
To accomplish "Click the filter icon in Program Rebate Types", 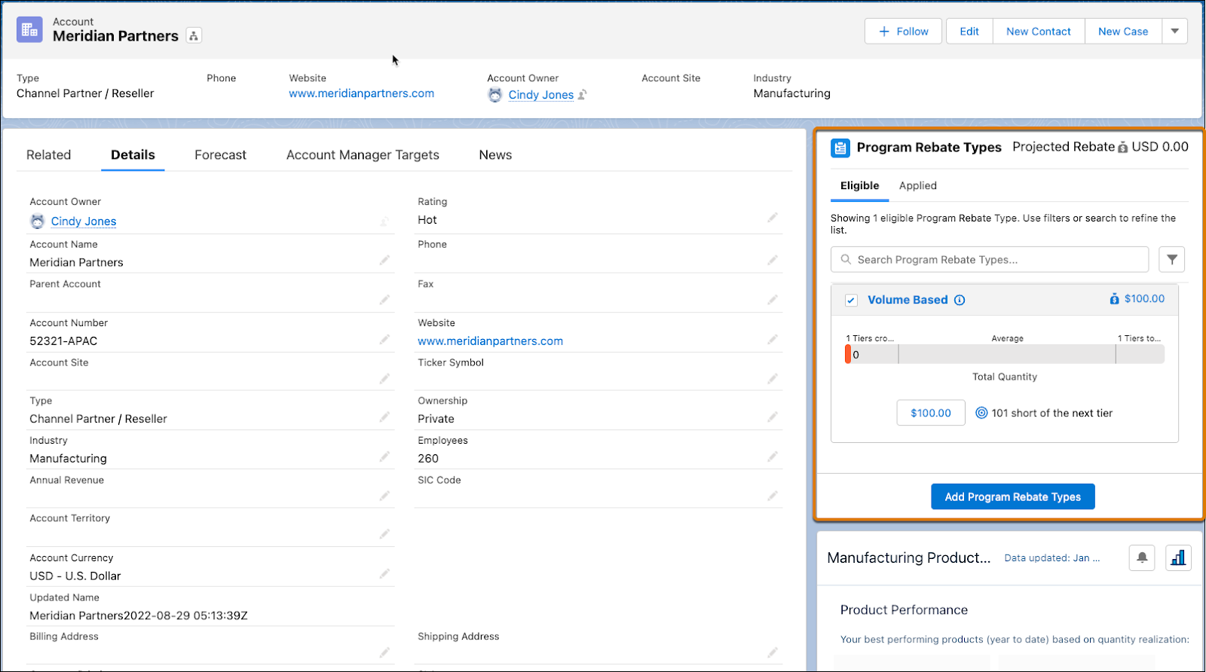I will click(1171, 259).
